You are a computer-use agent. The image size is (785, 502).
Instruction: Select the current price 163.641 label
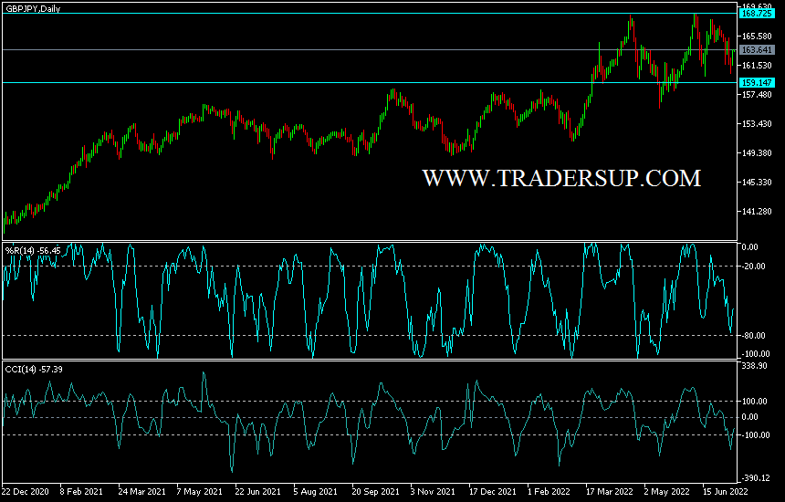(757, 49)
